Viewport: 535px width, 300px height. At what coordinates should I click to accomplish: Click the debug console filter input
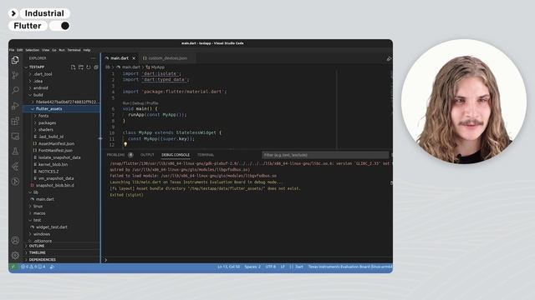point(325,155)
